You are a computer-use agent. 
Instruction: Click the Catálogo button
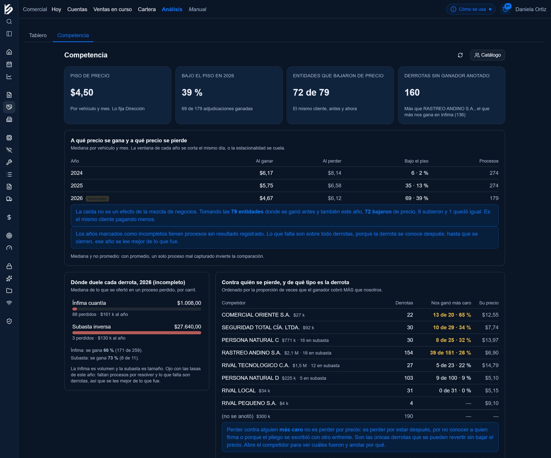coord(488,55)
